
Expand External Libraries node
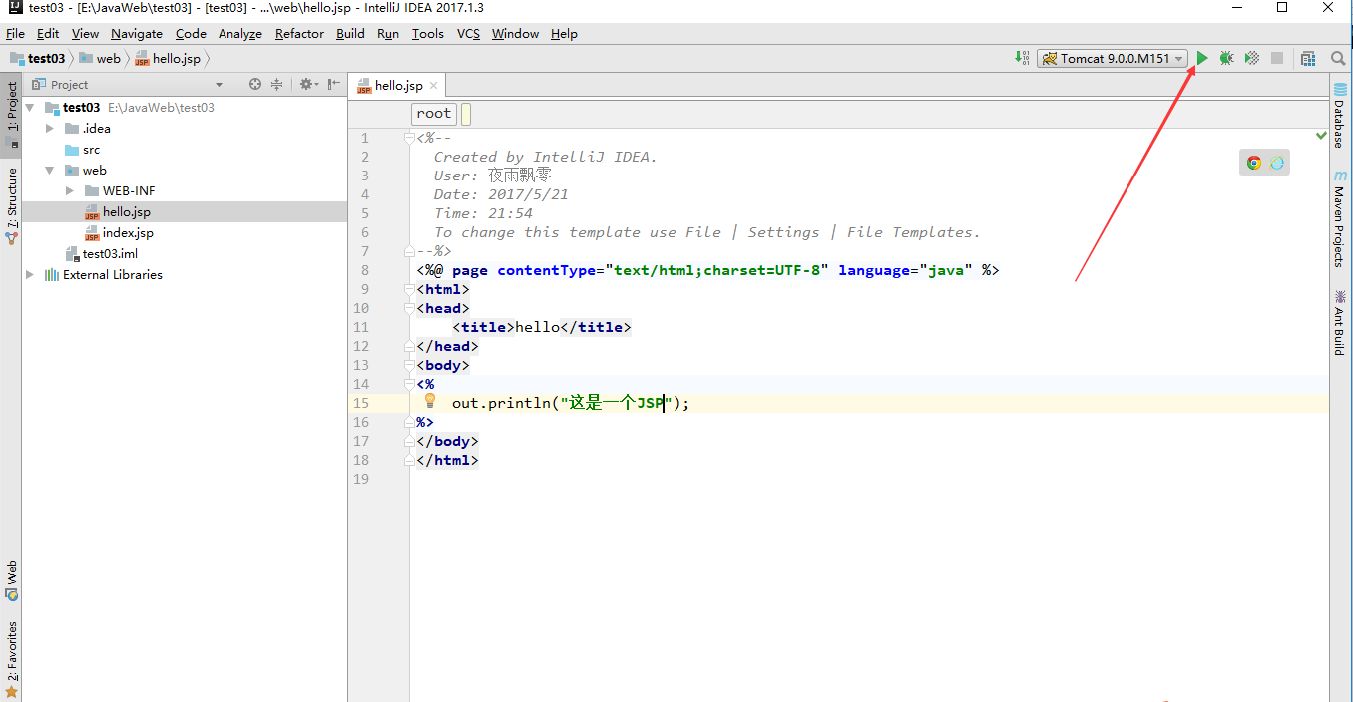pos(30,275)
